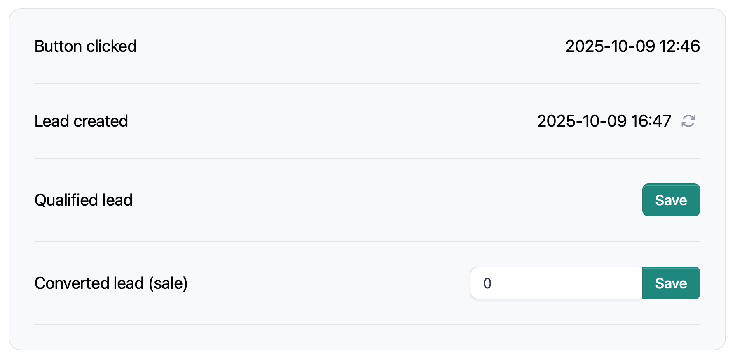Image resolution: width=735 pixels, height=362 pixels.
Task: Click the green Save button in Qualified lead row
Action: pos(671,200)
